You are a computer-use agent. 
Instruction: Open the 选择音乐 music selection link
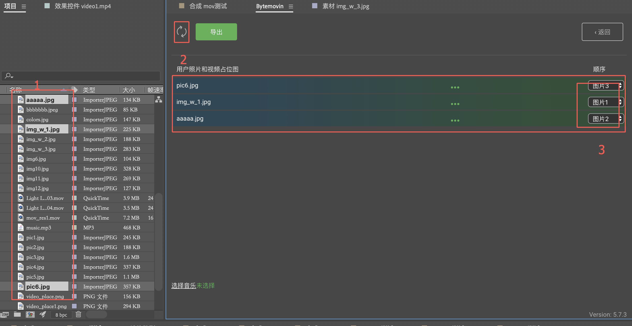click(x=183, y=286)
